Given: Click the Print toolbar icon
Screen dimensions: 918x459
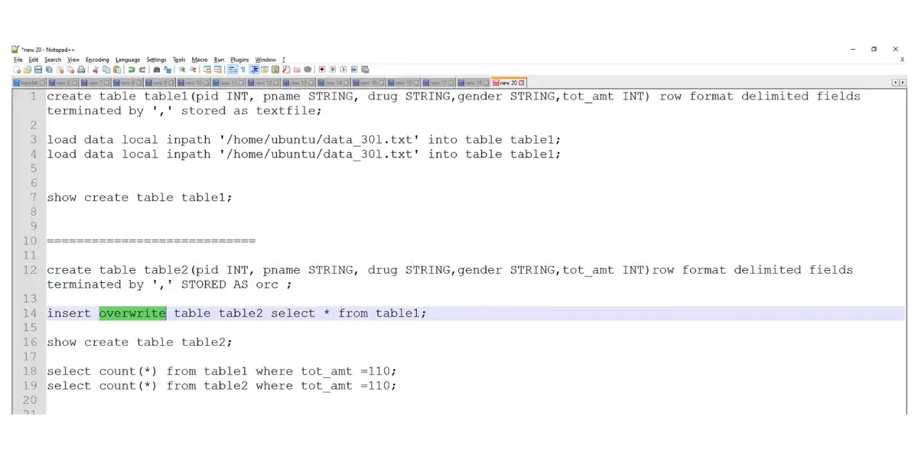Looking at the screenshot, I should point(81,69).
